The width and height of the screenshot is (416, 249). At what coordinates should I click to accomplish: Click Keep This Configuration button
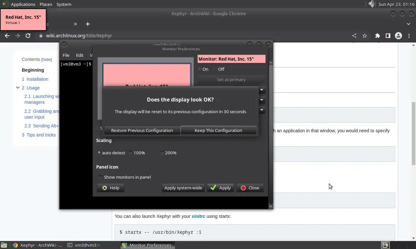click(x=218, y=130)
